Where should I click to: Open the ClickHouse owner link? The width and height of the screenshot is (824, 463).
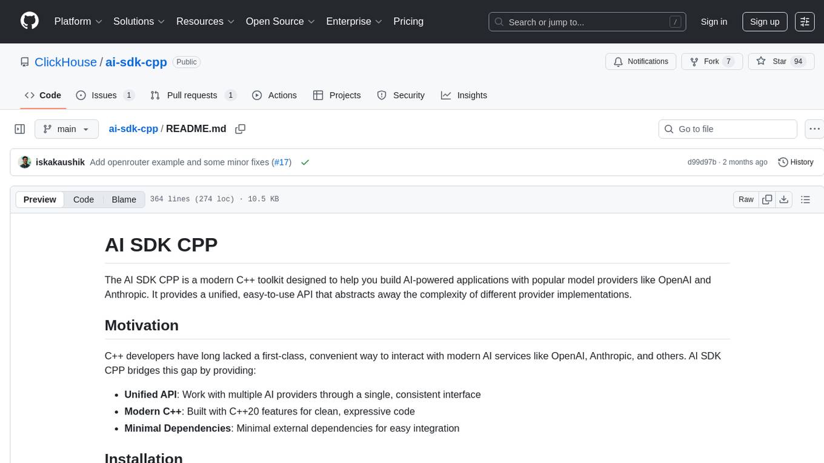point(65,62)
